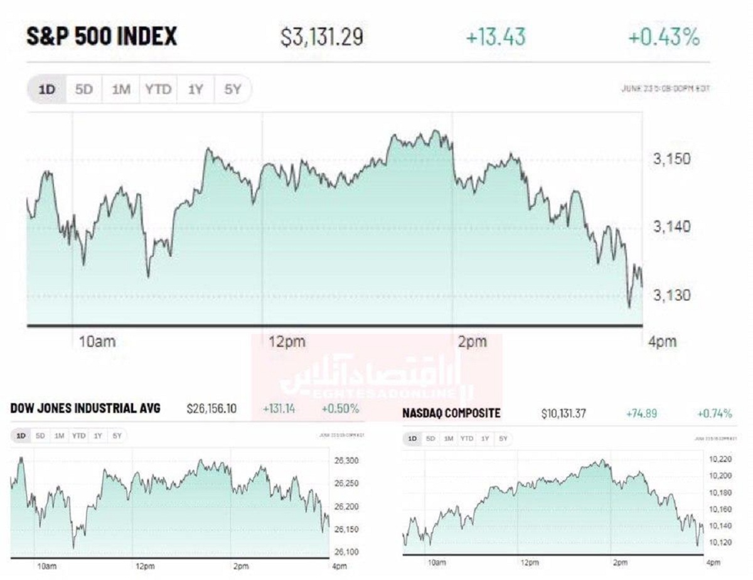
Task: Show the 1M view for S&P 500
Action: pyautogui.click(x=121, y=90)
